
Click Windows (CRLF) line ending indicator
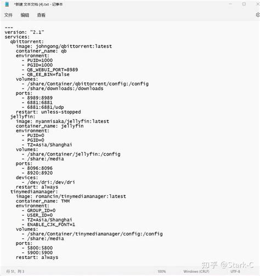(196, 272)
